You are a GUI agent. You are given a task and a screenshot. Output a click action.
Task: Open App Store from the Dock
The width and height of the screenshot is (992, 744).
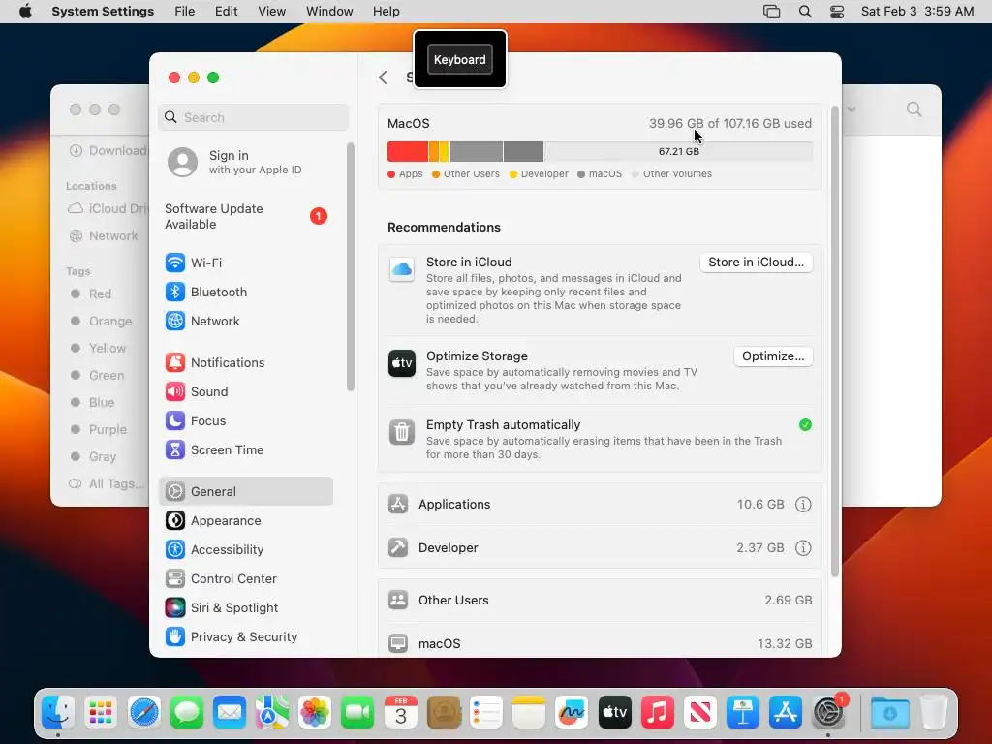786,713
